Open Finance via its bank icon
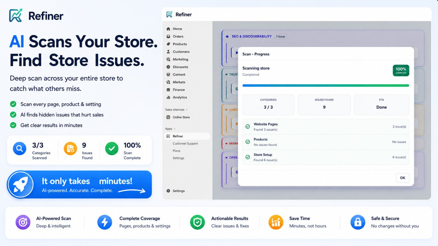This screenshot has width=438, height=246. [x=168, y=90]
